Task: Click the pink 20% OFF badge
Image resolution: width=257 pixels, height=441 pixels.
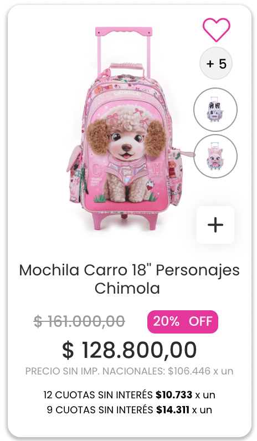Action: pos(183,322)
